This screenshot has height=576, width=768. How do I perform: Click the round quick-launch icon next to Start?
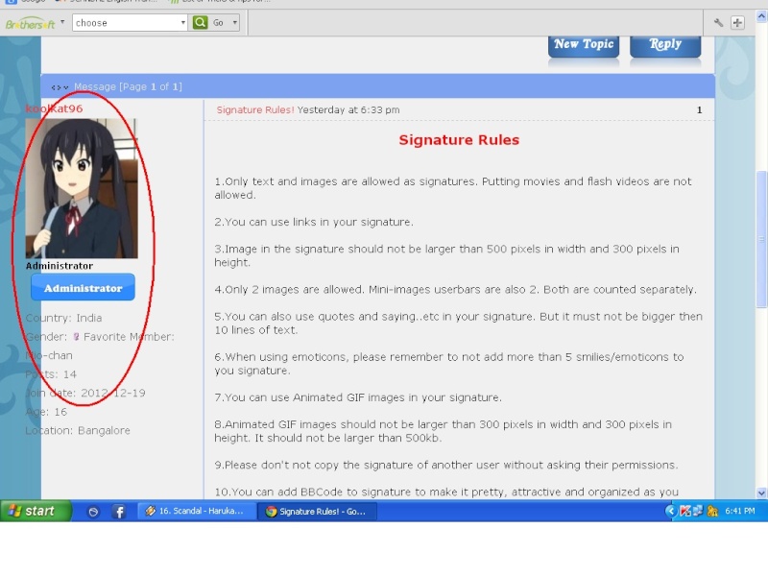[93, 512]
